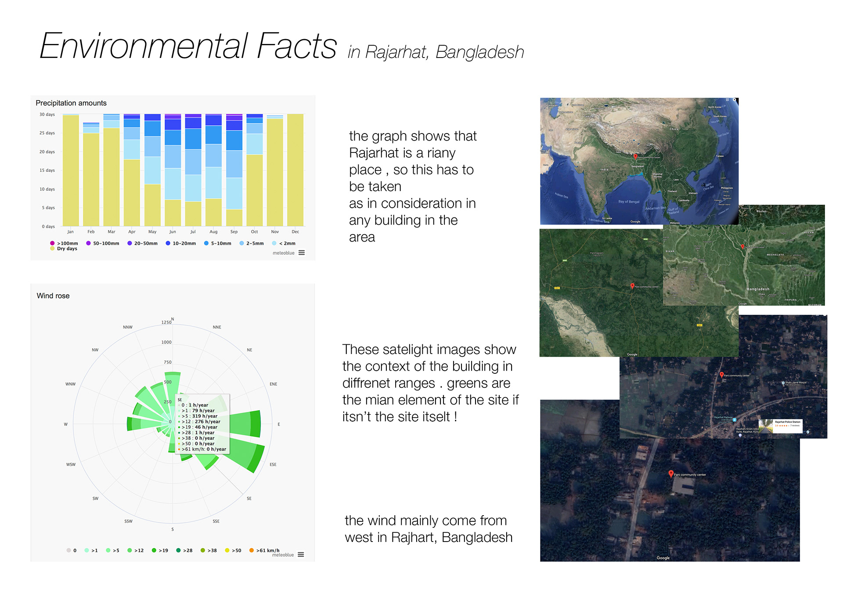Screen dimensions: 843x596
Task: Click the meteoblue link under wind rose
Action: (x=283, y=555)
